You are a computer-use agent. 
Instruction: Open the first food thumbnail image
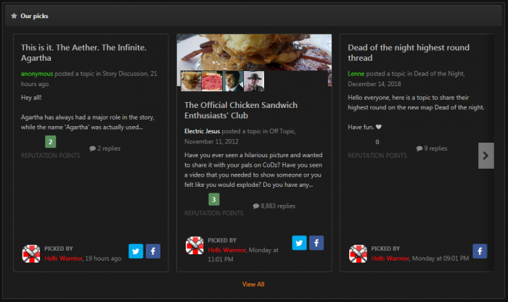tap(192, 80)
